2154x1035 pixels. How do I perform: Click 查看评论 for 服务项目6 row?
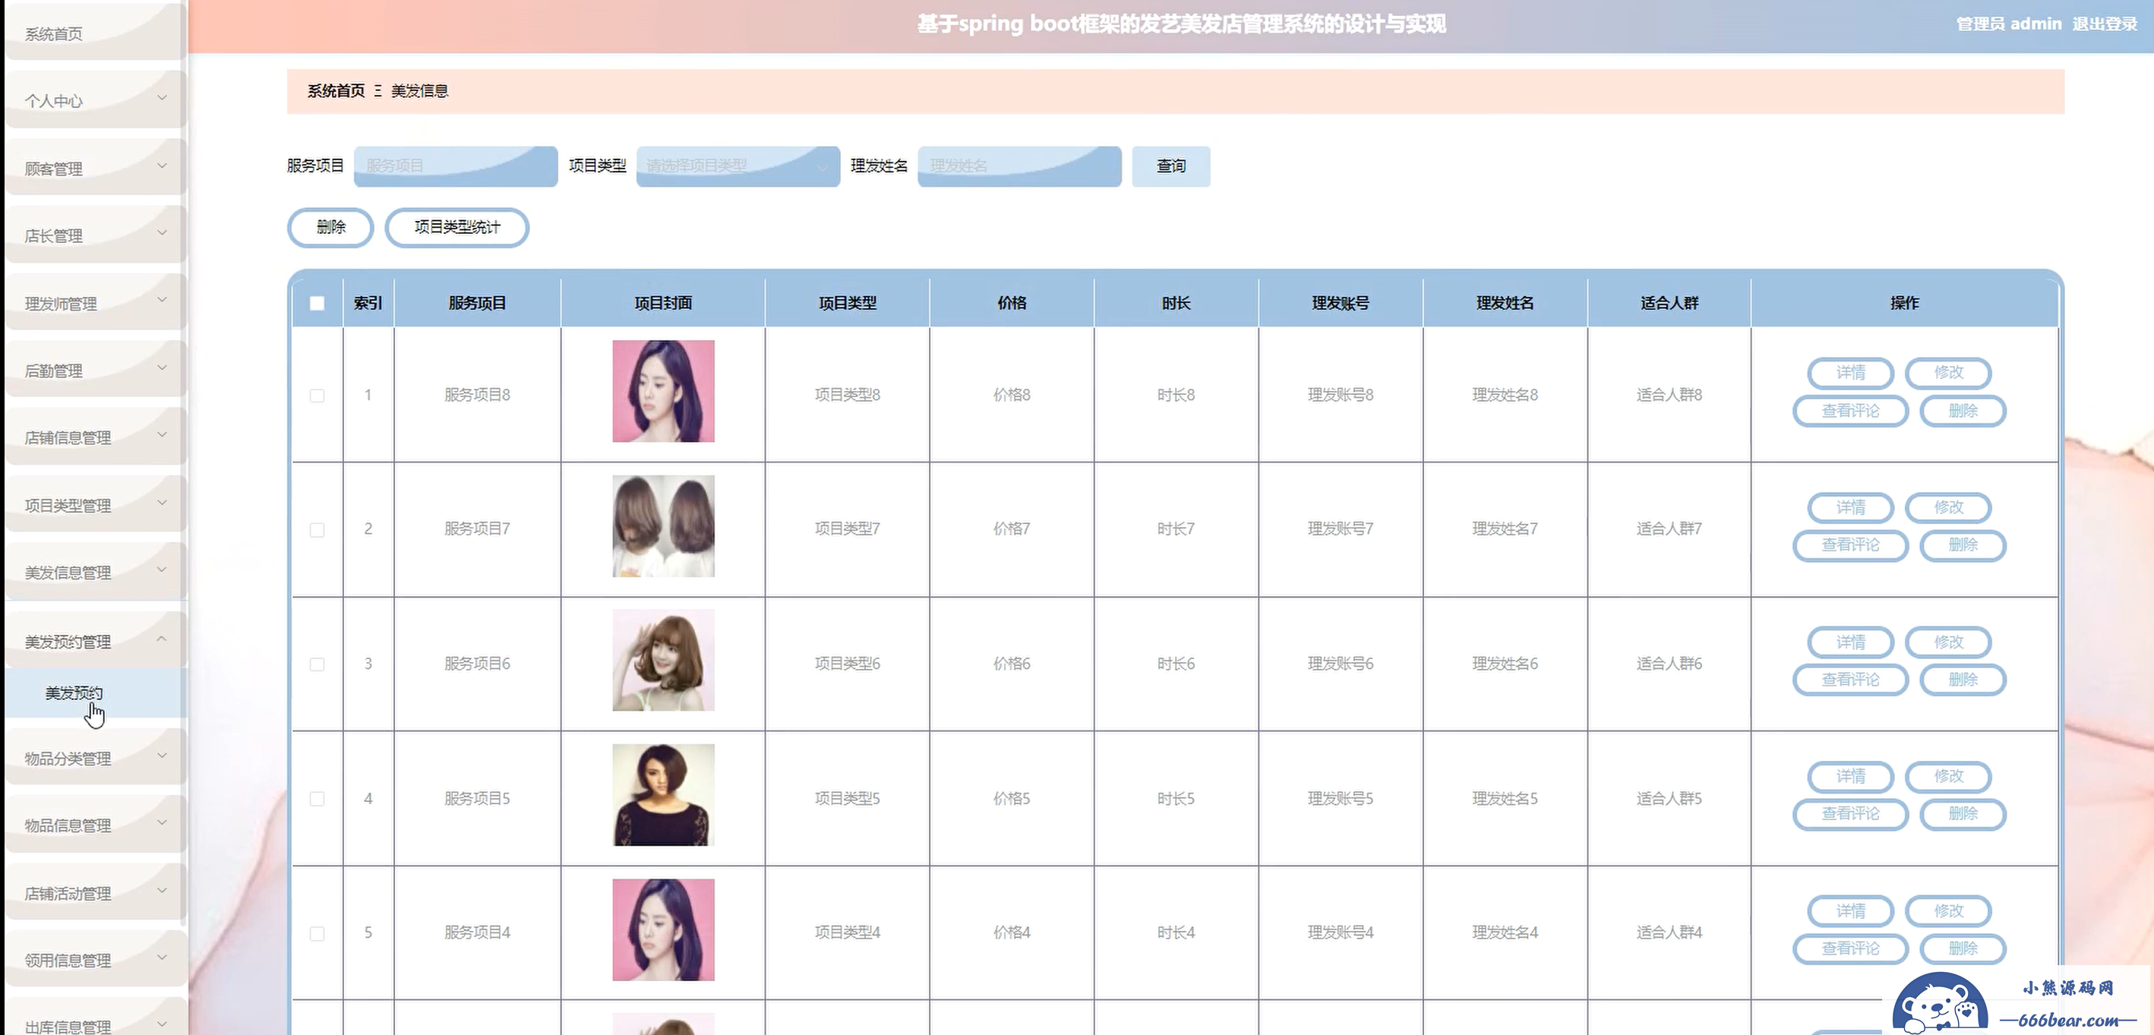click(1850, 680)
